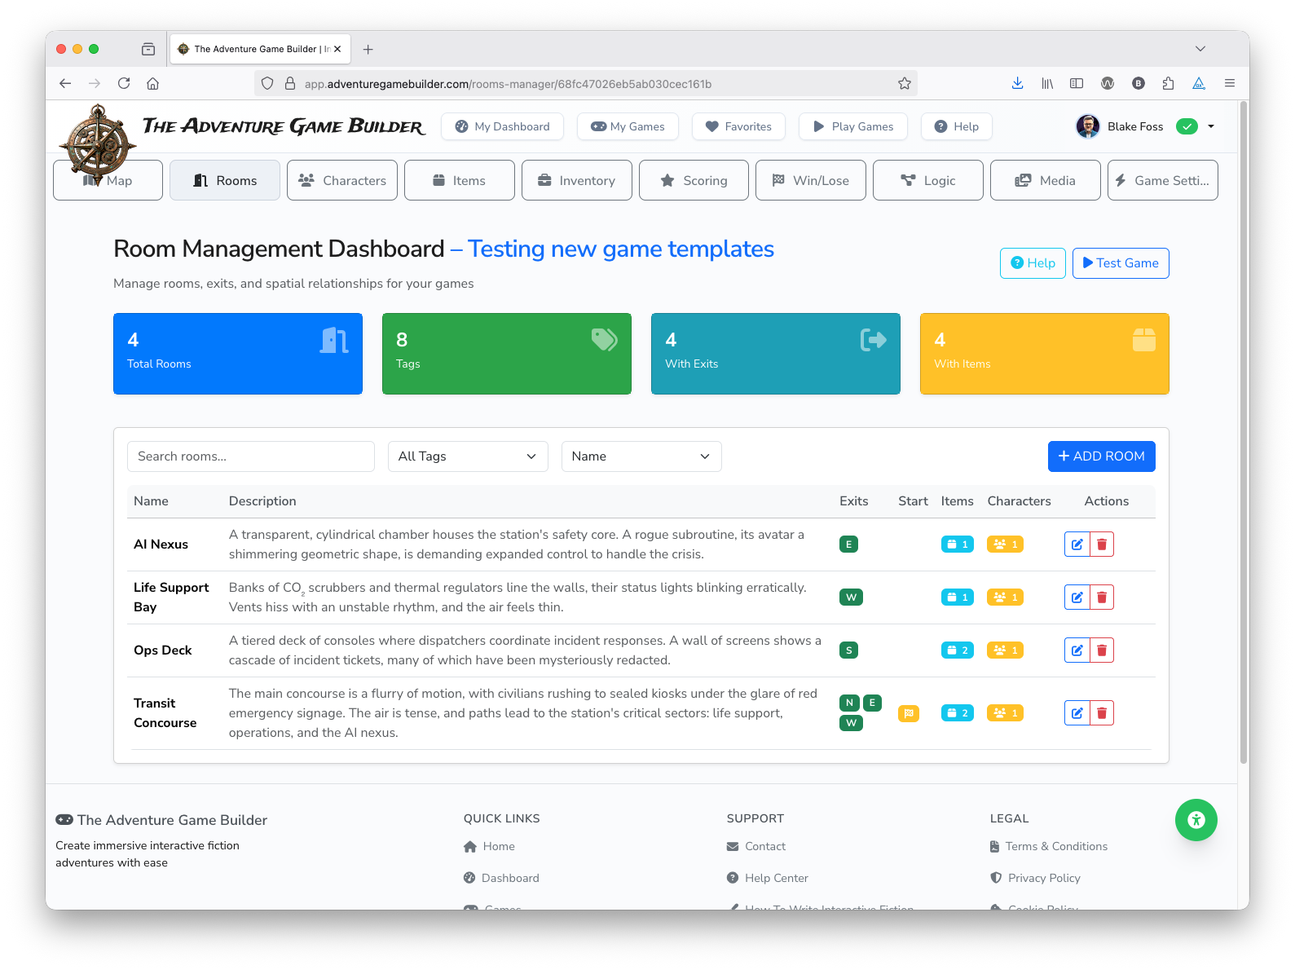Click the start flag icon for Transit Concourse
The image size is (1295, 970).
[x=908, y=713]
